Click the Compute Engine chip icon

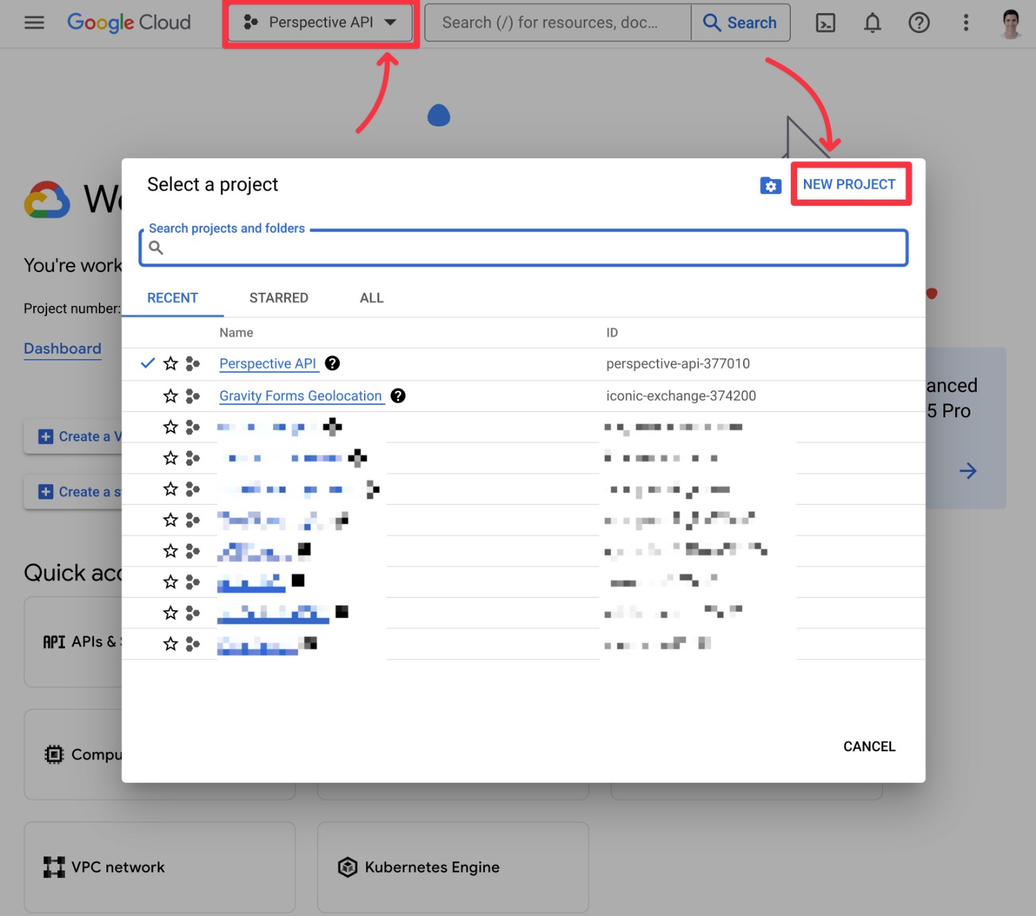[54, 754]
